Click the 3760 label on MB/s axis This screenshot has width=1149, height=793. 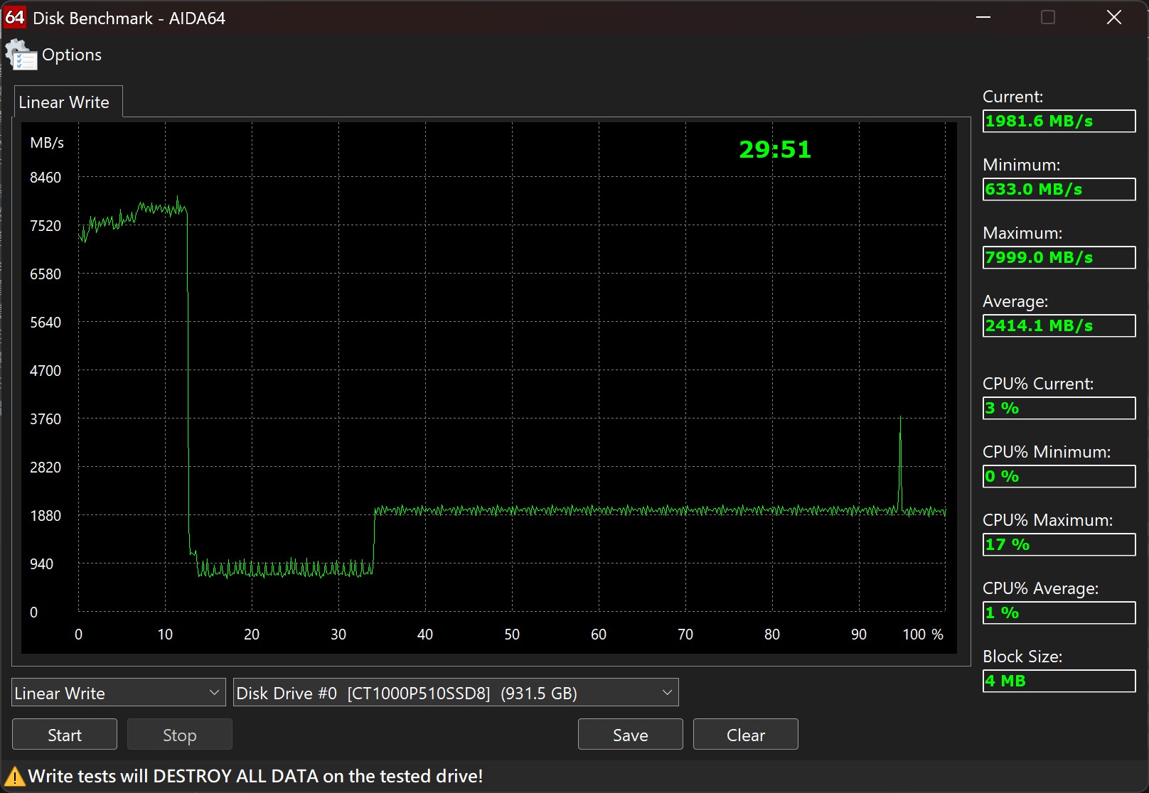coord(46,419)
